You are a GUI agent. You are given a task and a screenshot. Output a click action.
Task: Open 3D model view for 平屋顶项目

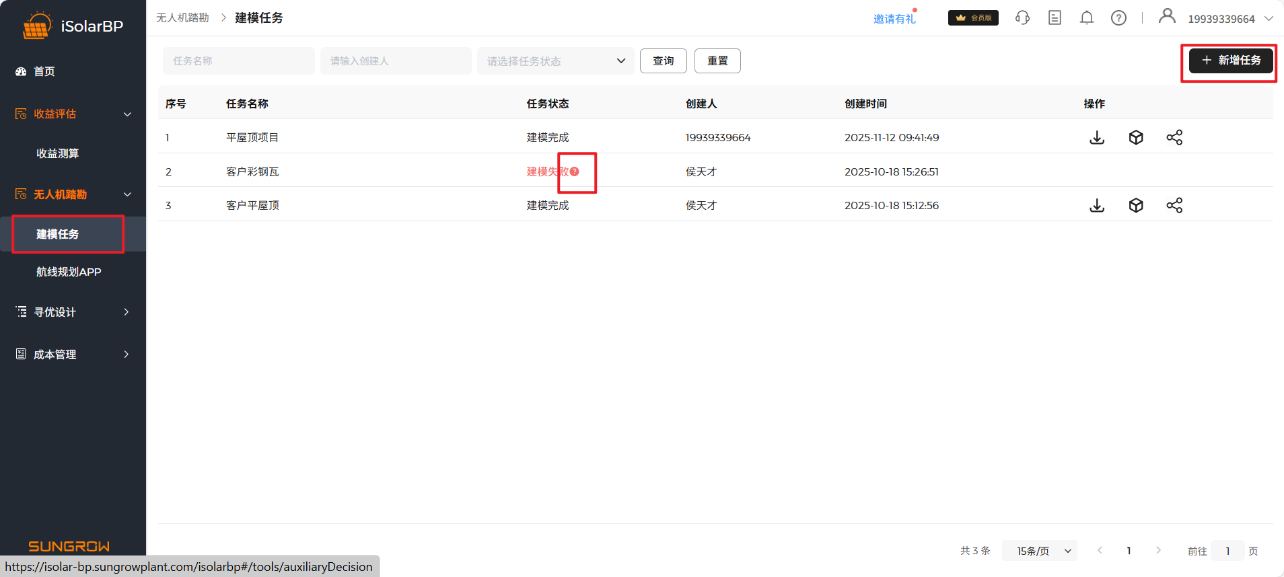coord(1136,138)
